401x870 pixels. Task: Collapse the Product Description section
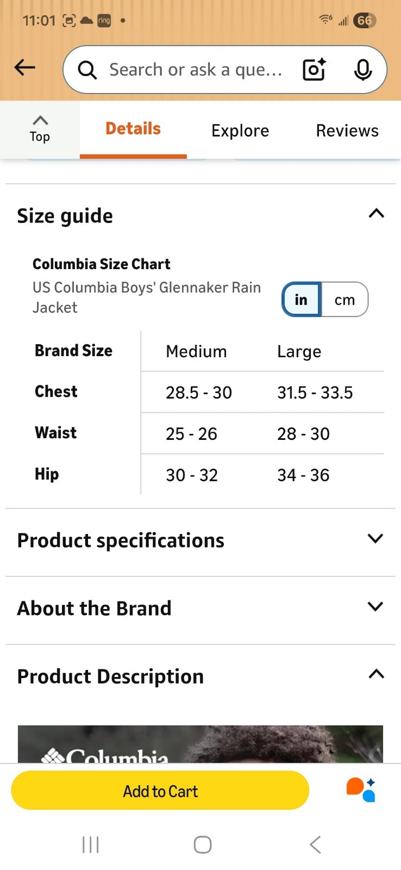[x=376, y=675]
